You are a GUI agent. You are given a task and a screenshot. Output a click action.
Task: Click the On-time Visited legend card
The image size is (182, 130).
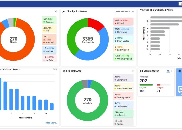(x=123, y=57)
